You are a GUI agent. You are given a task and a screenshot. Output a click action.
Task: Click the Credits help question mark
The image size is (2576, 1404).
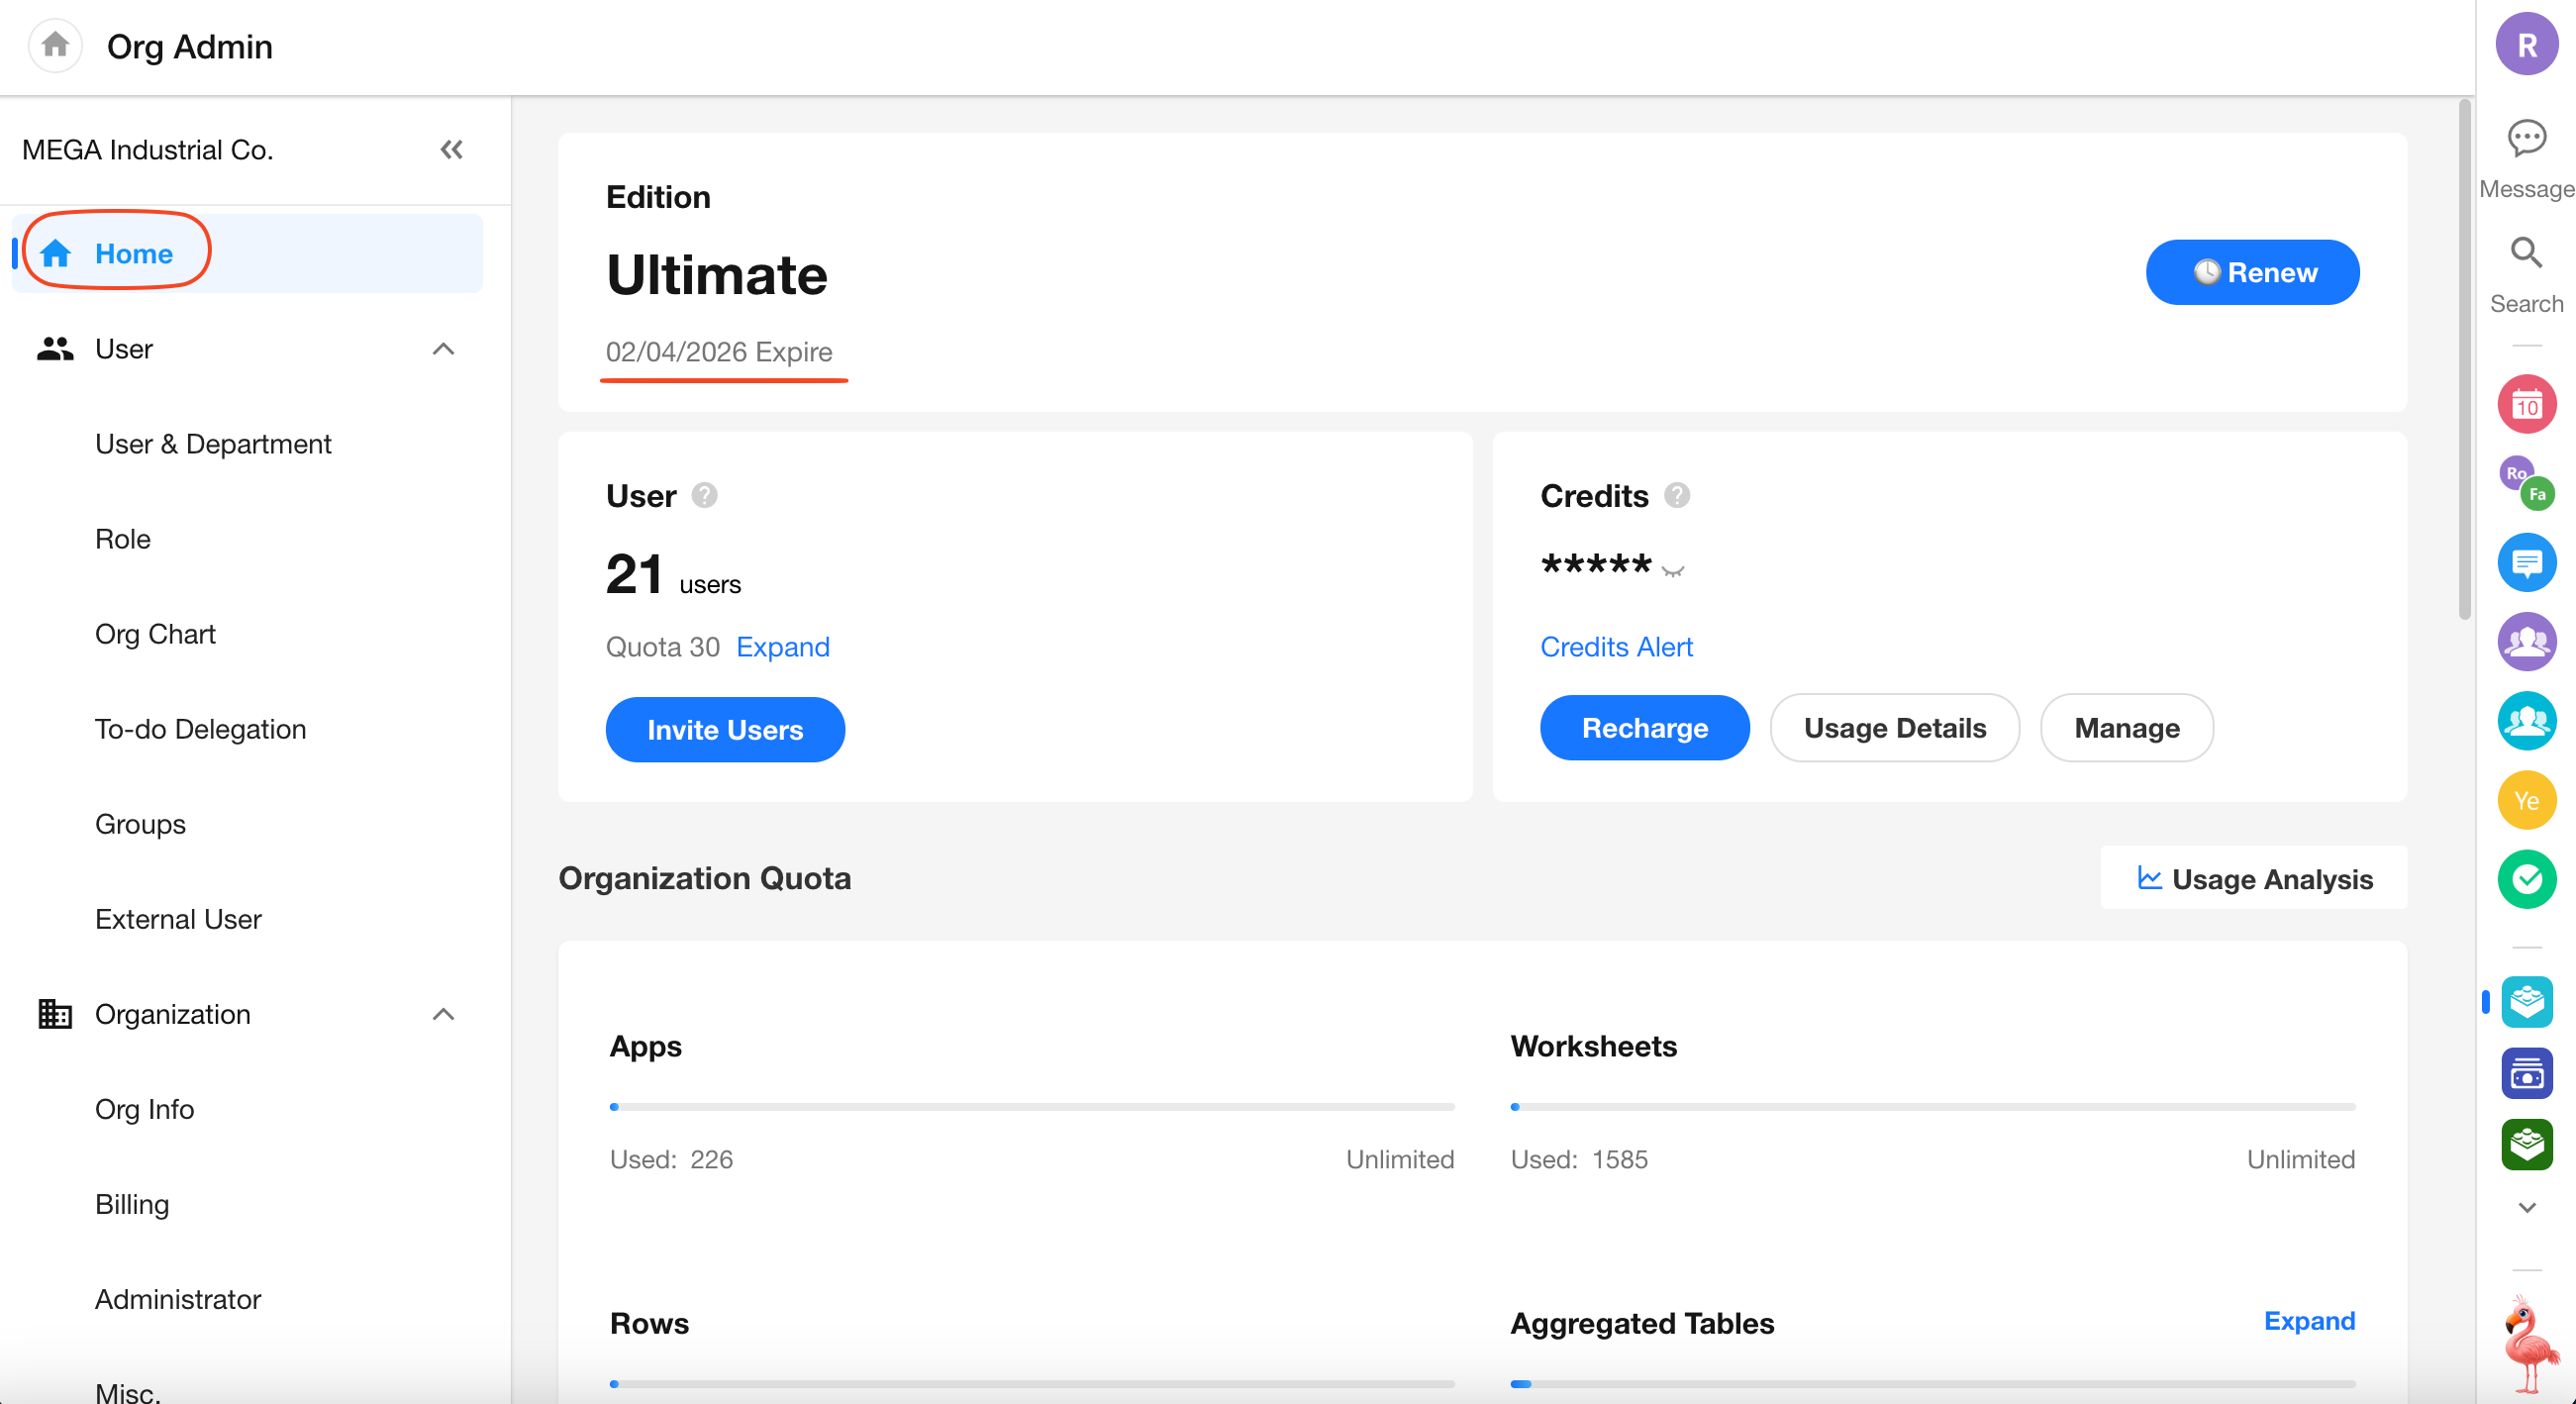[x=1677, y=496]
